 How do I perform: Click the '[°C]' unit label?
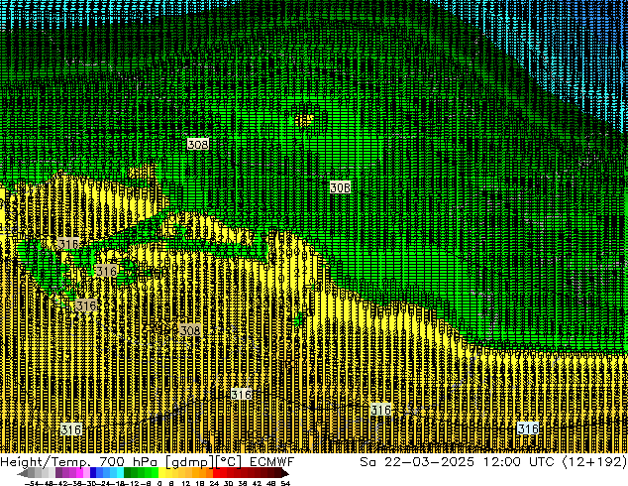pyautogui.click(x=229, y=462)
